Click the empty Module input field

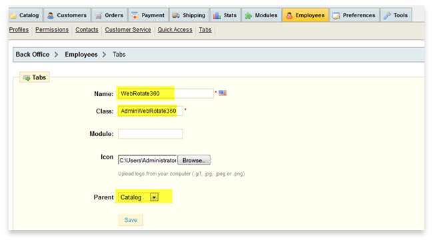pos(151,134)
